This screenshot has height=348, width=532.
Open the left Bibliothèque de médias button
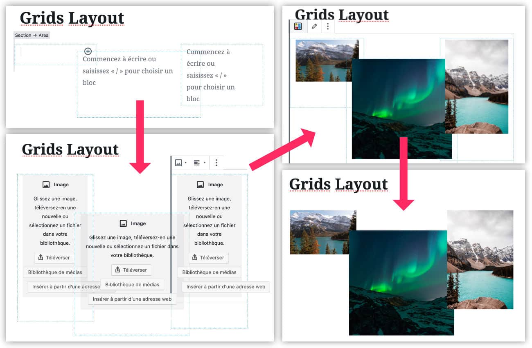(x=55, y=272)
